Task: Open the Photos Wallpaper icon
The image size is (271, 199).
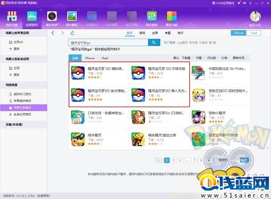Action: point(72,16)
